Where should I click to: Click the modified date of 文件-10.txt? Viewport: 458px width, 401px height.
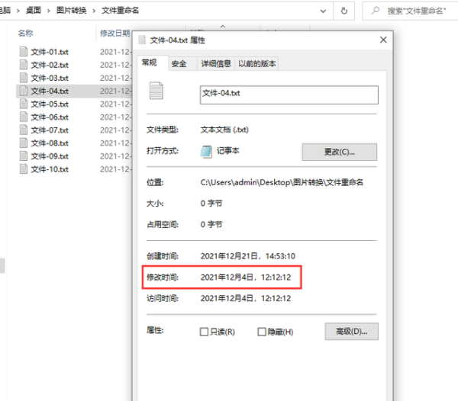[x=115, y=169]
